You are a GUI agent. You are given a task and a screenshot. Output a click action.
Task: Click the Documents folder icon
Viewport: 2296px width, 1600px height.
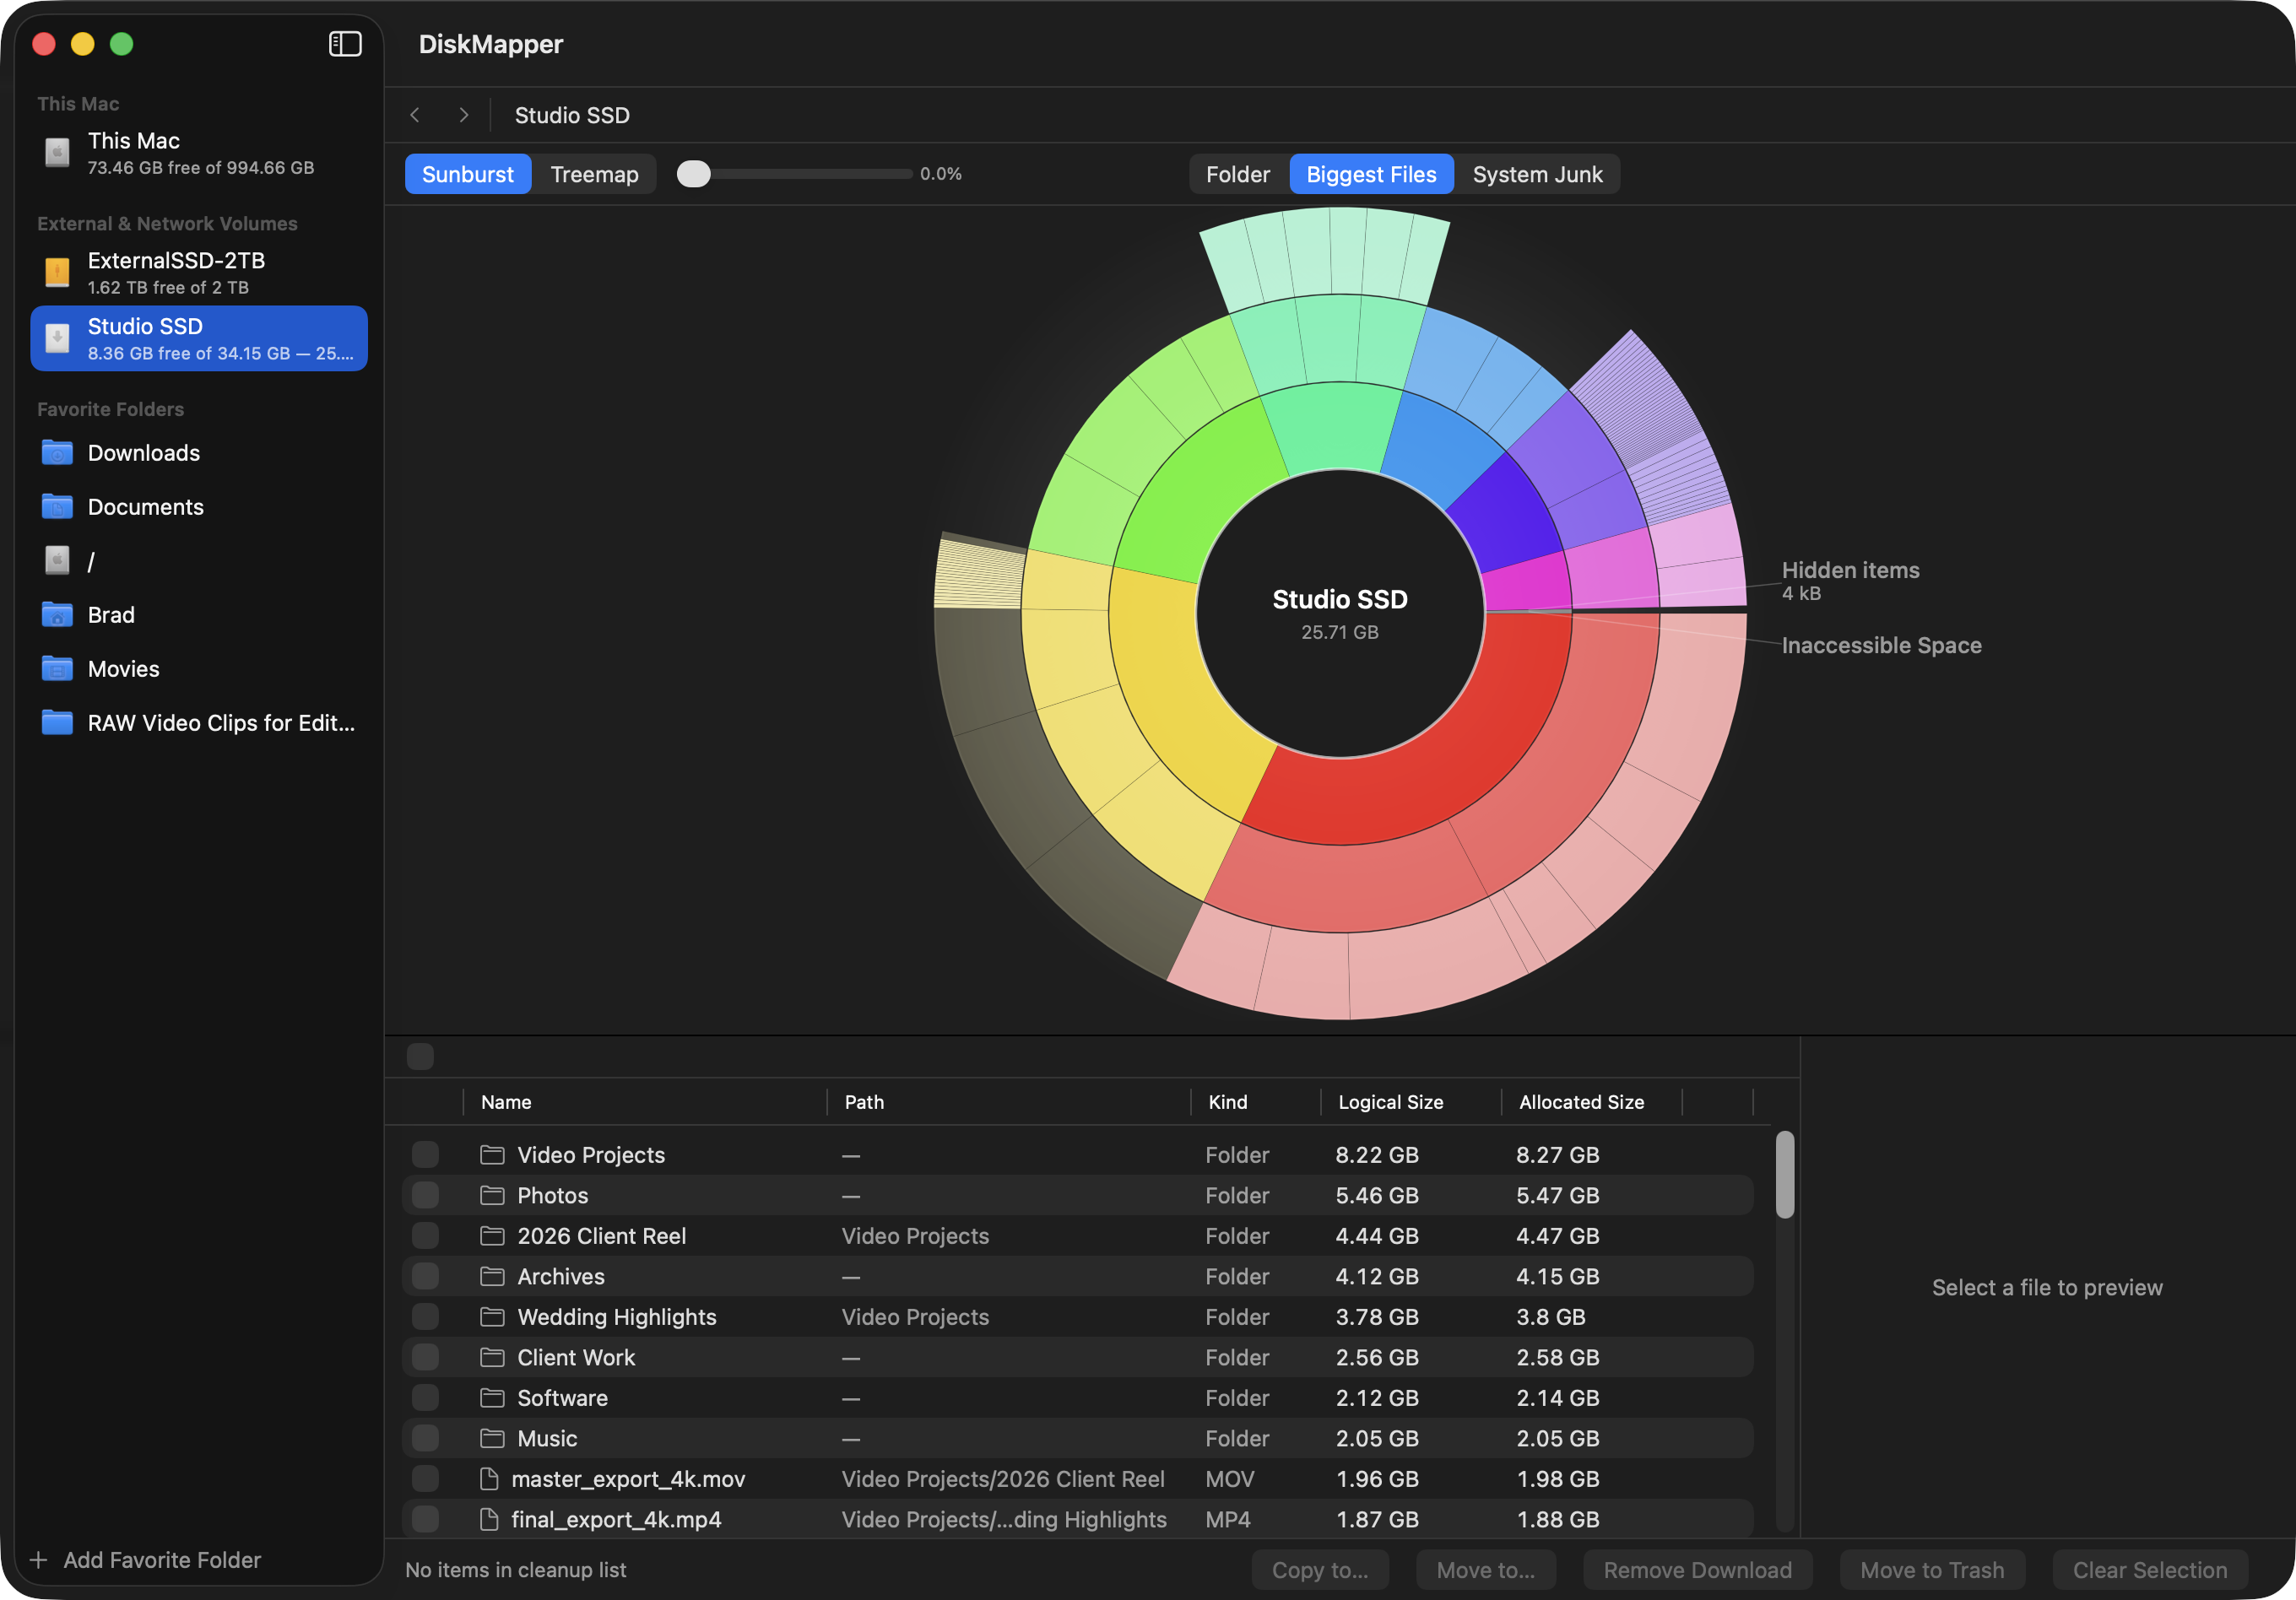click(x=57, y=507)
